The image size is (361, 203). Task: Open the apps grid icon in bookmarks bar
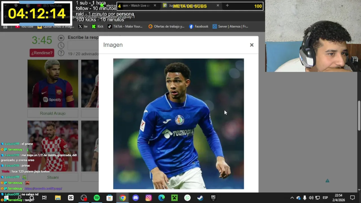click(x=5, y=27)
